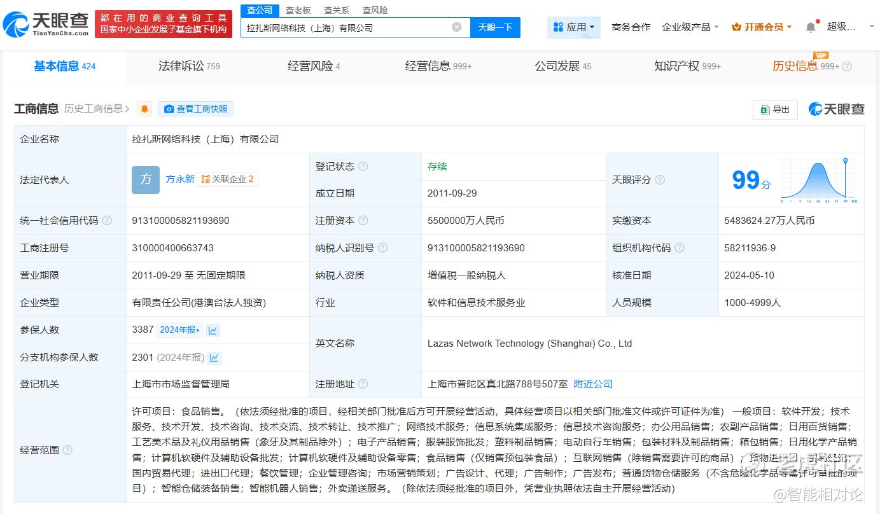Click the TianYanCha logo beside 导出 button
This screenshot has width=880, height=514.
(x=836, y=109)
